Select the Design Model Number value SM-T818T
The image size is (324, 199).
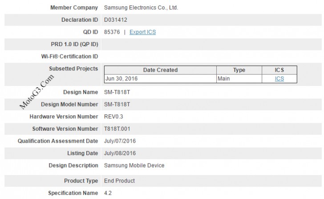pyautogui.click(x=117, y=104)
